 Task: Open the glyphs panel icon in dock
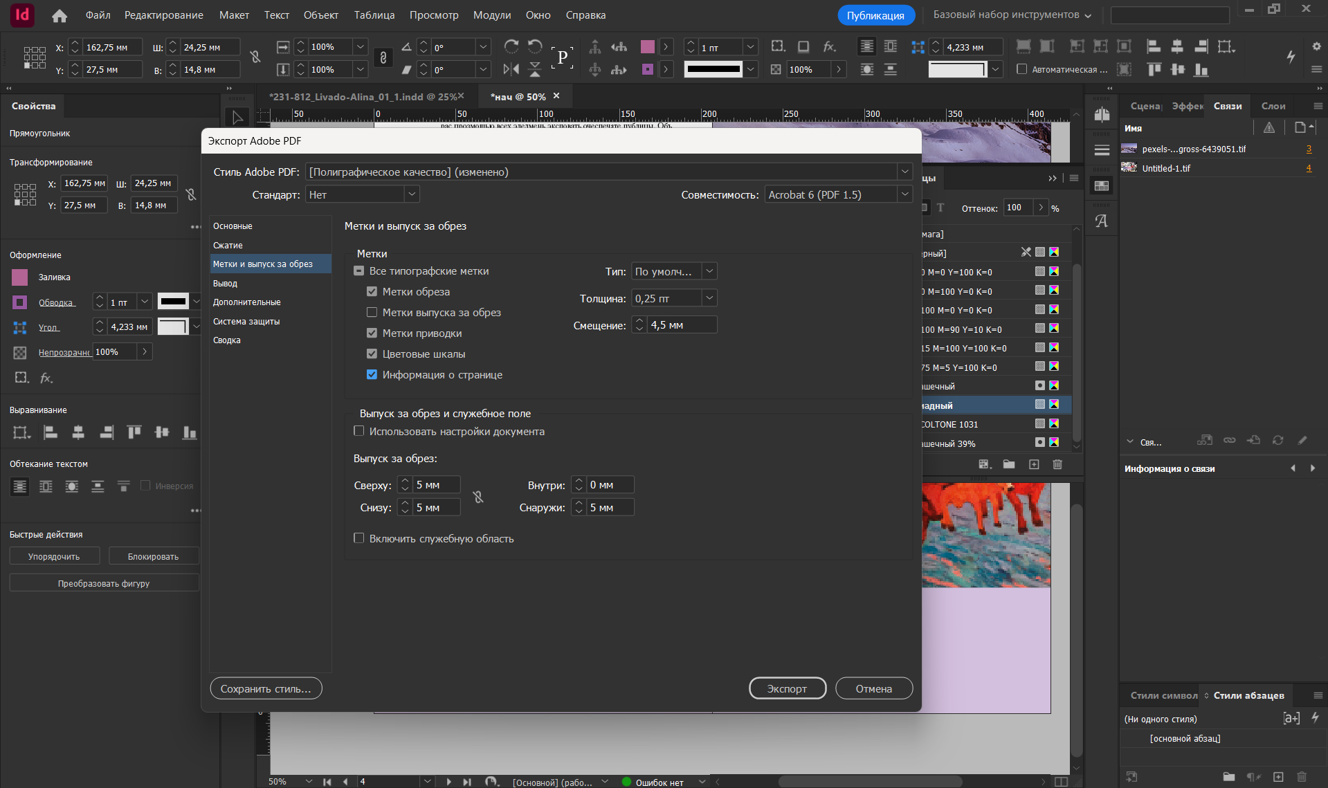click(x=1102, y=221)
